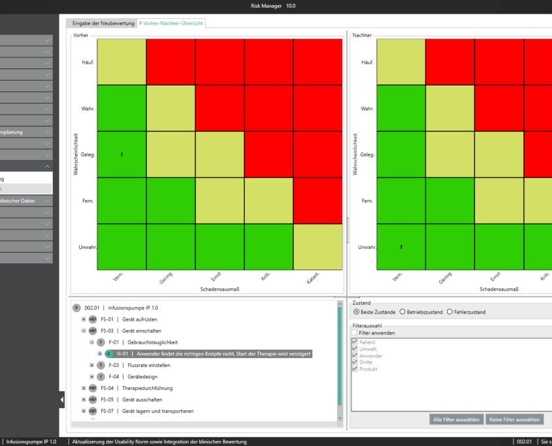552x446 pixels.
Task: Expand the F-03 Flussrate einstellen node
Action: [91, 365]
